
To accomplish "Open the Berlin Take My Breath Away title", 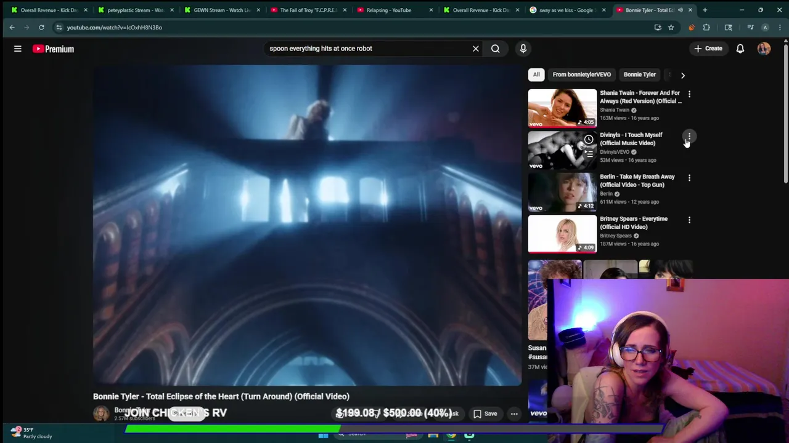I will [x=637, y=180].
